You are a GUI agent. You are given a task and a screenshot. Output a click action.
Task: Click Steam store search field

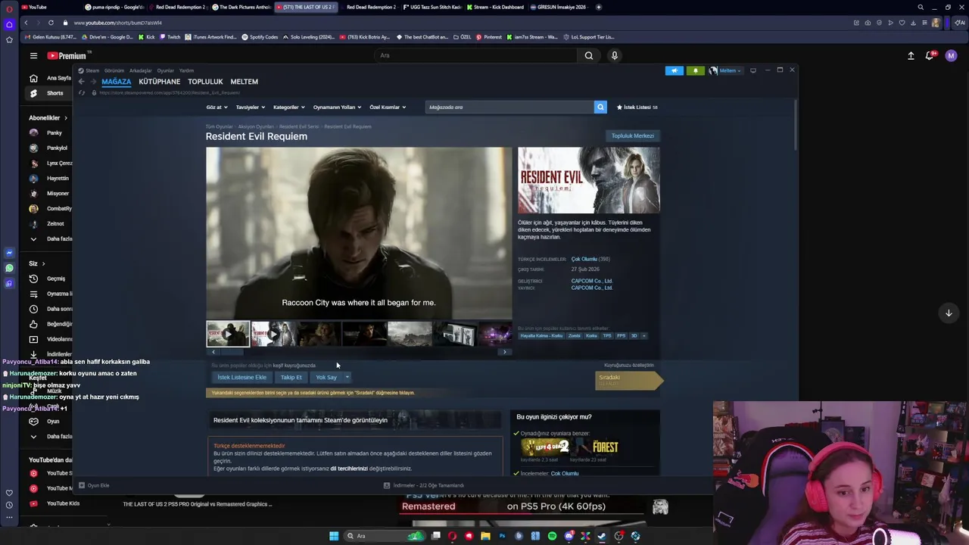click(x=509, y=107)
